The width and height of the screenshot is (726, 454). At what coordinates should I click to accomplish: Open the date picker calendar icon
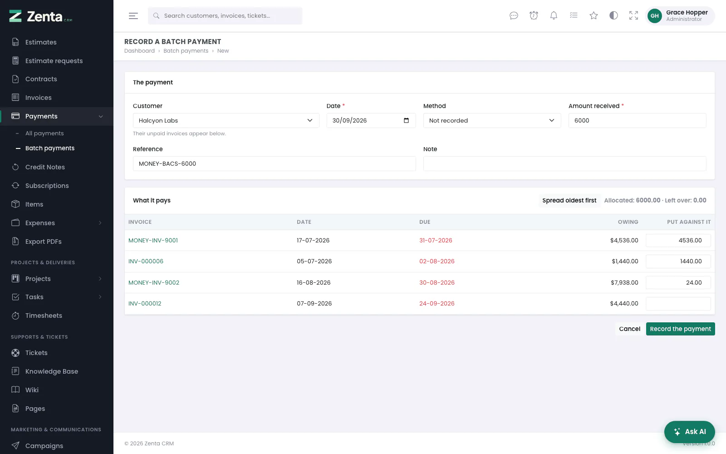click(406, 120)
